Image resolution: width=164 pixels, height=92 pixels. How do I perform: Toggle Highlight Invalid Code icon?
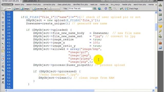pyautogui.click(x=3, y=47)
